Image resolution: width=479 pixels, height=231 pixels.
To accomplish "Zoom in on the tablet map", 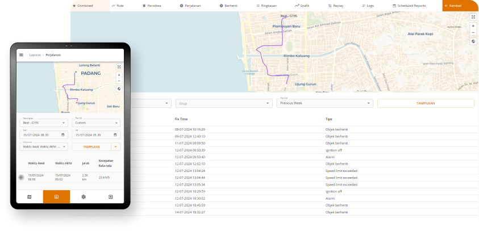I will (119, 74).
